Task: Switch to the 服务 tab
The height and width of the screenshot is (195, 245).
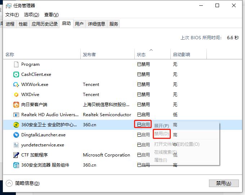Action: 113,24
